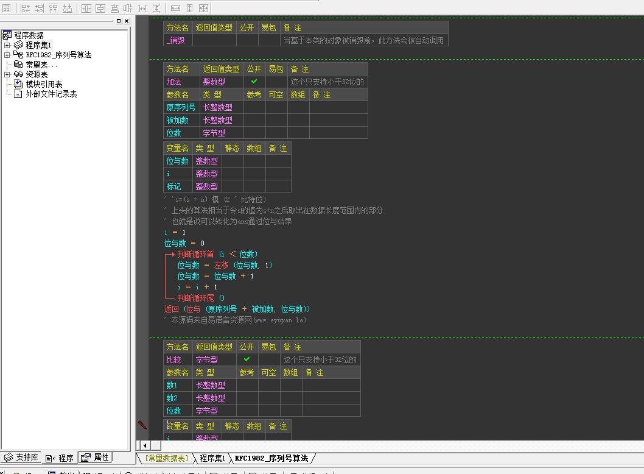Click the align bottom edges toolbar icon

[68, 8]
